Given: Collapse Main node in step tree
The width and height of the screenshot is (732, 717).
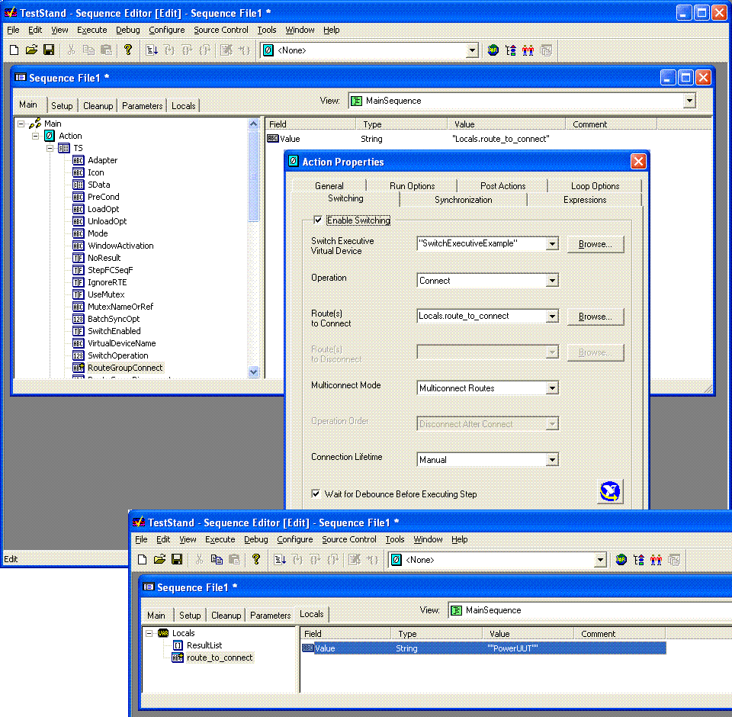Looking at the screenshot, I should 21,124.
